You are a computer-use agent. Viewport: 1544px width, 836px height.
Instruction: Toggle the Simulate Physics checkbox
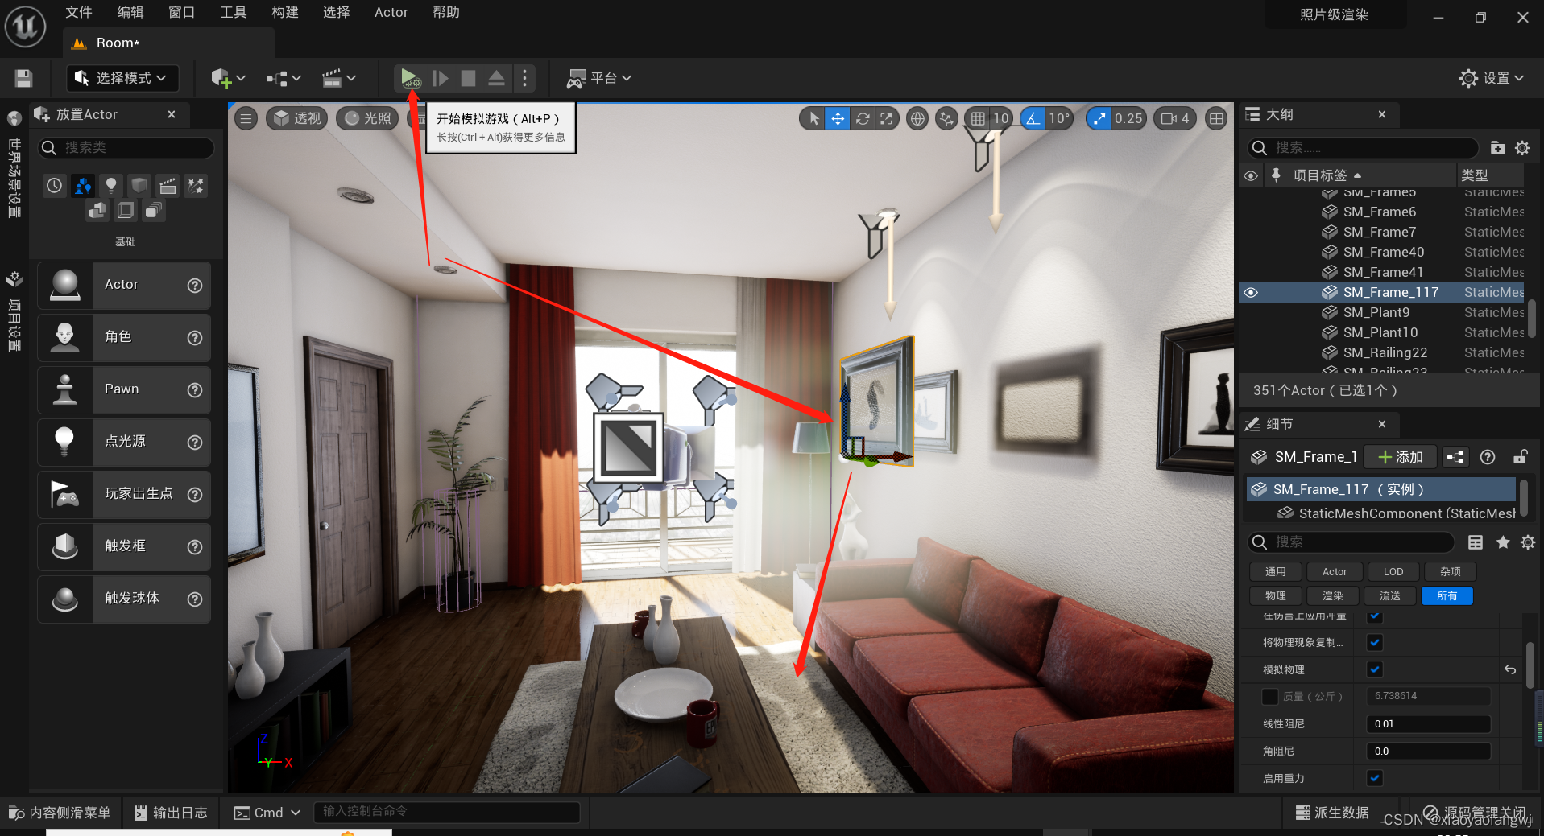(1375, 669)
